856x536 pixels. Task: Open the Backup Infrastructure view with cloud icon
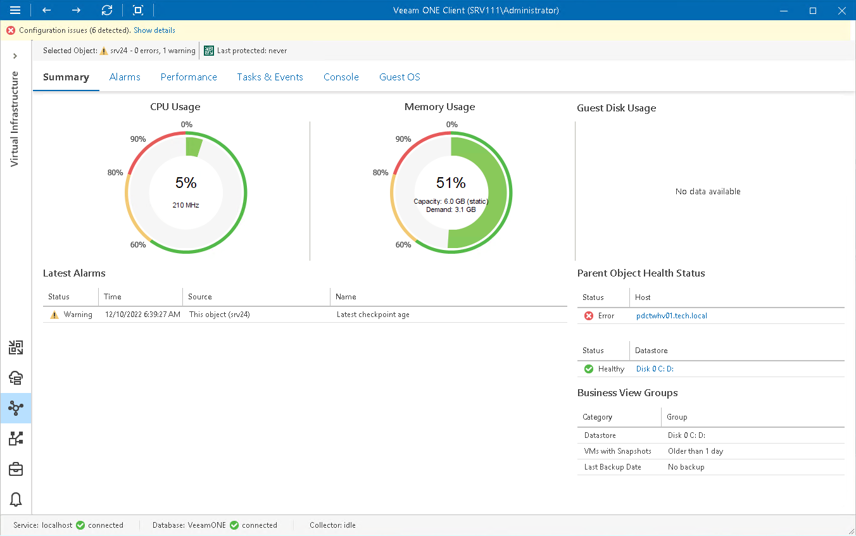click(16, 378)
